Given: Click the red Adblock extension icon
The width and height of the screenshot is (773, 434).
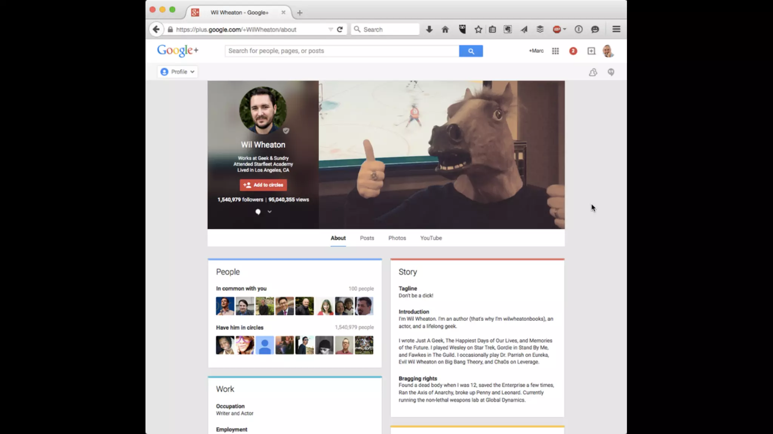Looking at the screenshot, I should click(x=557, y=29).
